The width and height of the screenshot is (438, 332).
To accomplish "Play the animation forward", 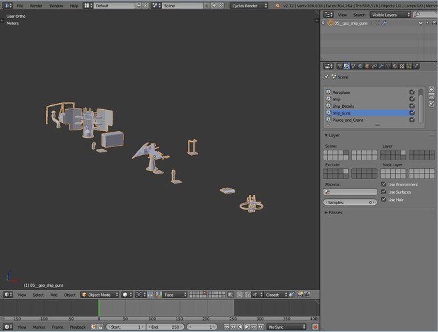I will (x=247, y=327).
